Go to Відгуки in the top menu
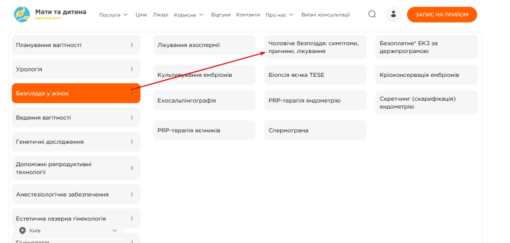Image resolution: width=510 pixels, height=243 pixels. (220, 15)
